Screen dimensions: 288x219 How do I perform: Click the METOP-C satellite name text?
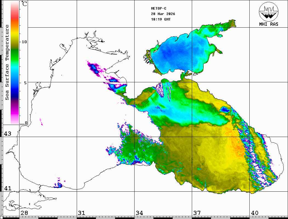(x=159, y=8)
